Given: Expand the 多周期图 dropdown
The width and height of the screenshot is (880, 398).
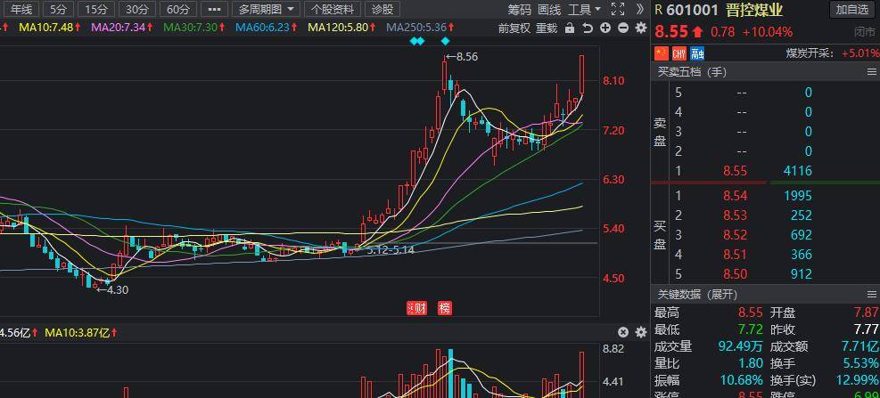Looking at the screenshot, I should point(266,9).
